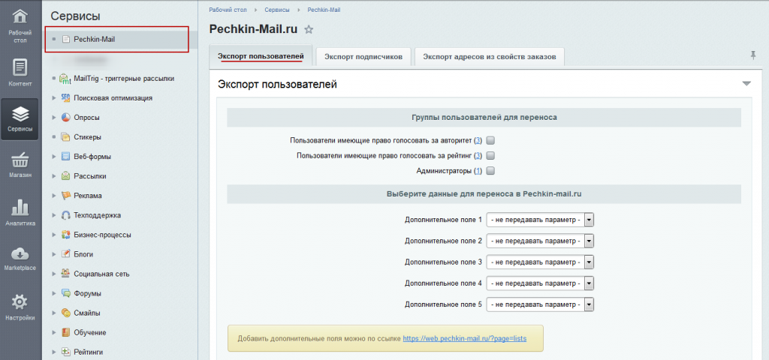Viewport: 769px width, 360px height.
Task: Select Рейтинги tree label
Action: click(89, 352)
